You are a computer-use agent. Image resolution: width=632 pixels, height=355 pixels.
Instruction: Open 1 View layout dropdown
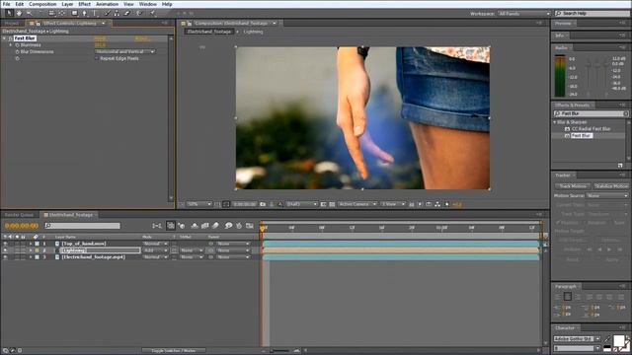tap(393, 204)
